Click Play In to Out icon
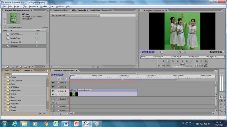Image resolution: width=227 pixels, height=127 pixels. (168, 66)
